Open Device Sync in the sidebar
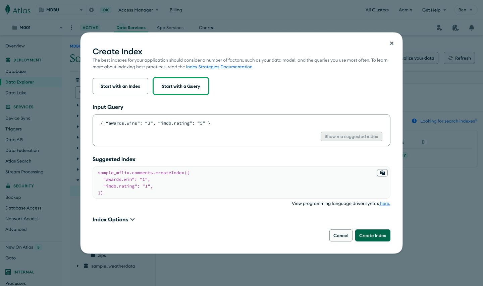The image size is (483, 286). [18, 118]
